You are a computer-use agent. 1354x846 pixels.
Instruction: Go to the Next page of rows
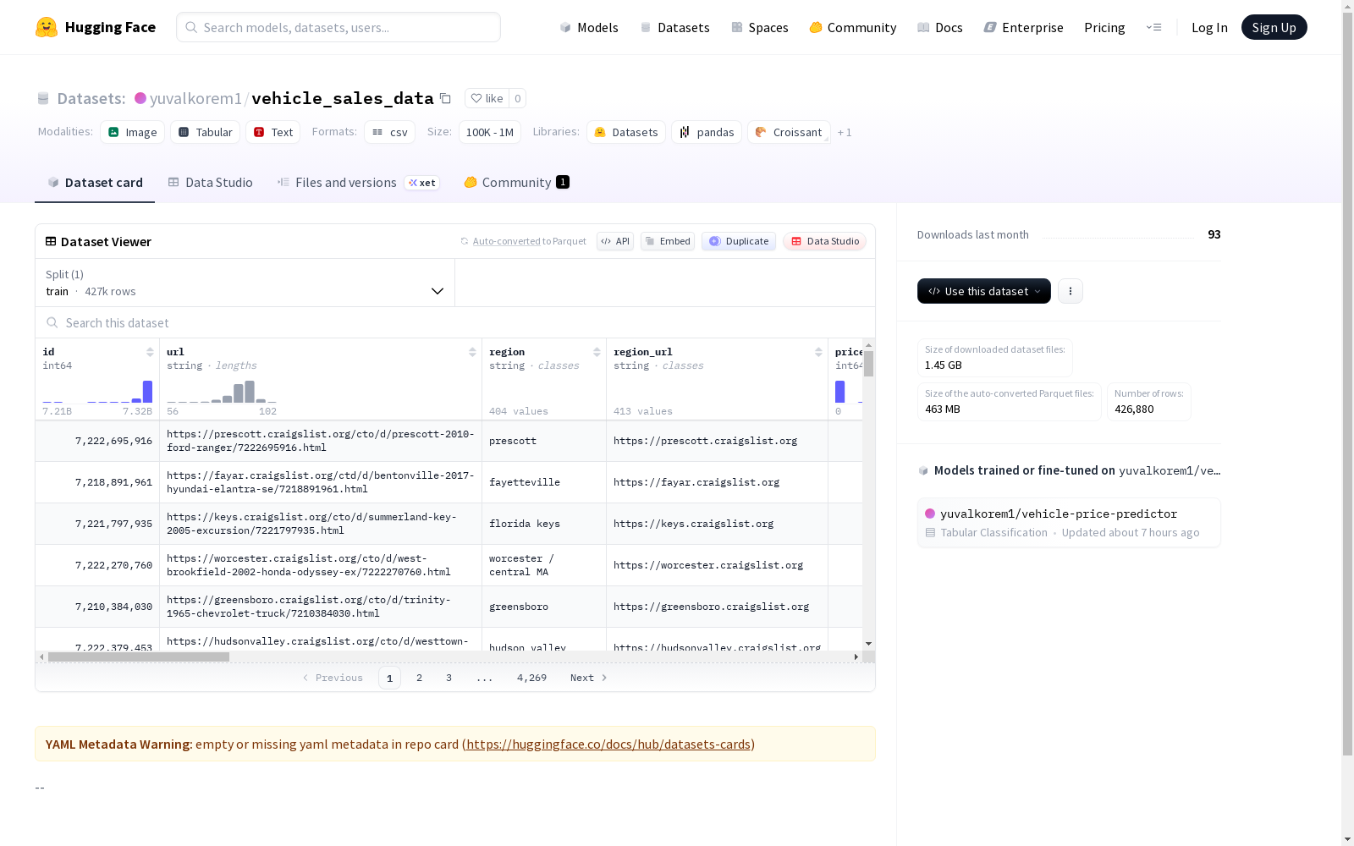pos(589,678)
